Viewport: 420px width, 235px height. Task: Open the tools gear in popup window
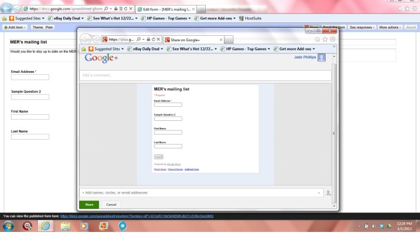point(332,39)
